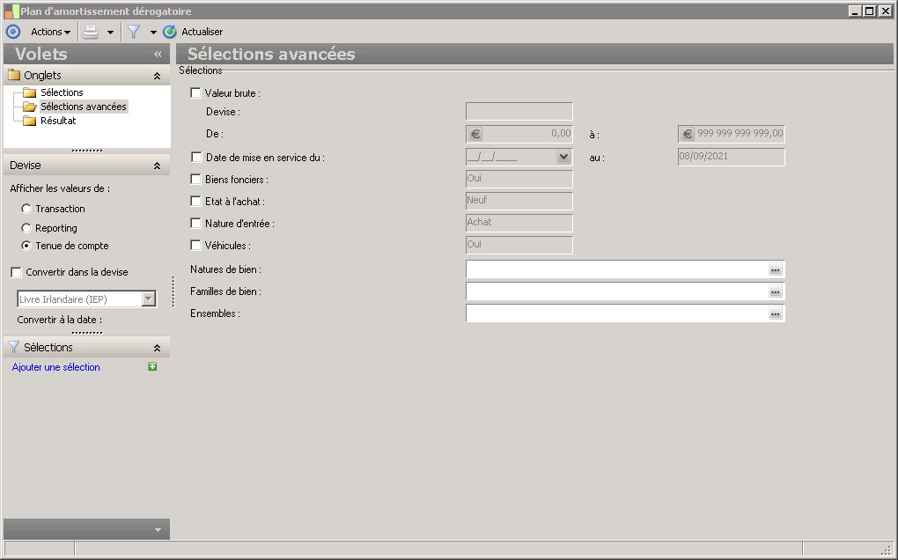Click the funnel icon beside Sélections header
This screenshot has width=898, height=560.
[x=14, y=347]
